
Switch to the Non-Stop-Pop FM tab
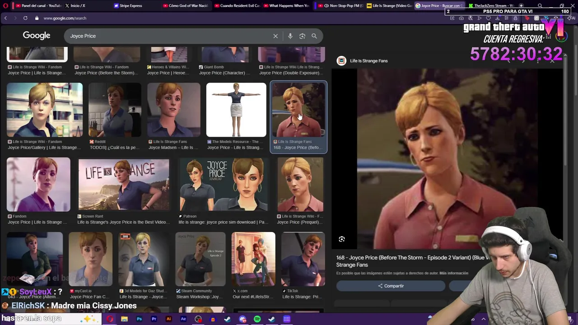[x=341, y=5]
